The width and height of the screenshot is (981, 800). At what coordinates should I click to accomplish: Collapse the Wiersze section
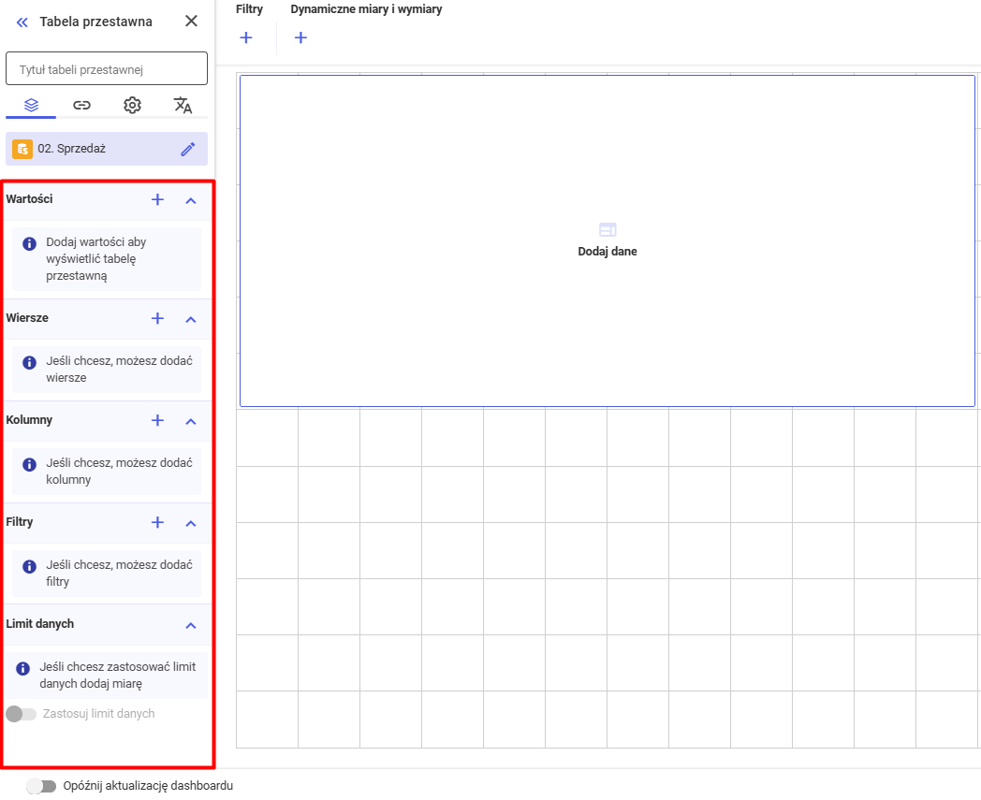[191, 319]
